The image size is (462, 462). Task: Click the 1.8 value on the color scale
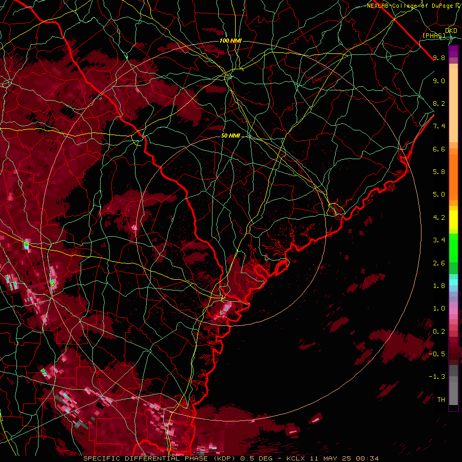pyautogui.click(x=439, y=286)
